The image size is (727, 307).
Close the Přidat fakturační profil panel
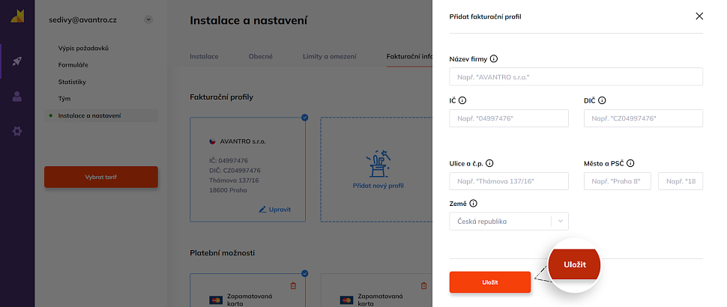click(x=699, y=16)
